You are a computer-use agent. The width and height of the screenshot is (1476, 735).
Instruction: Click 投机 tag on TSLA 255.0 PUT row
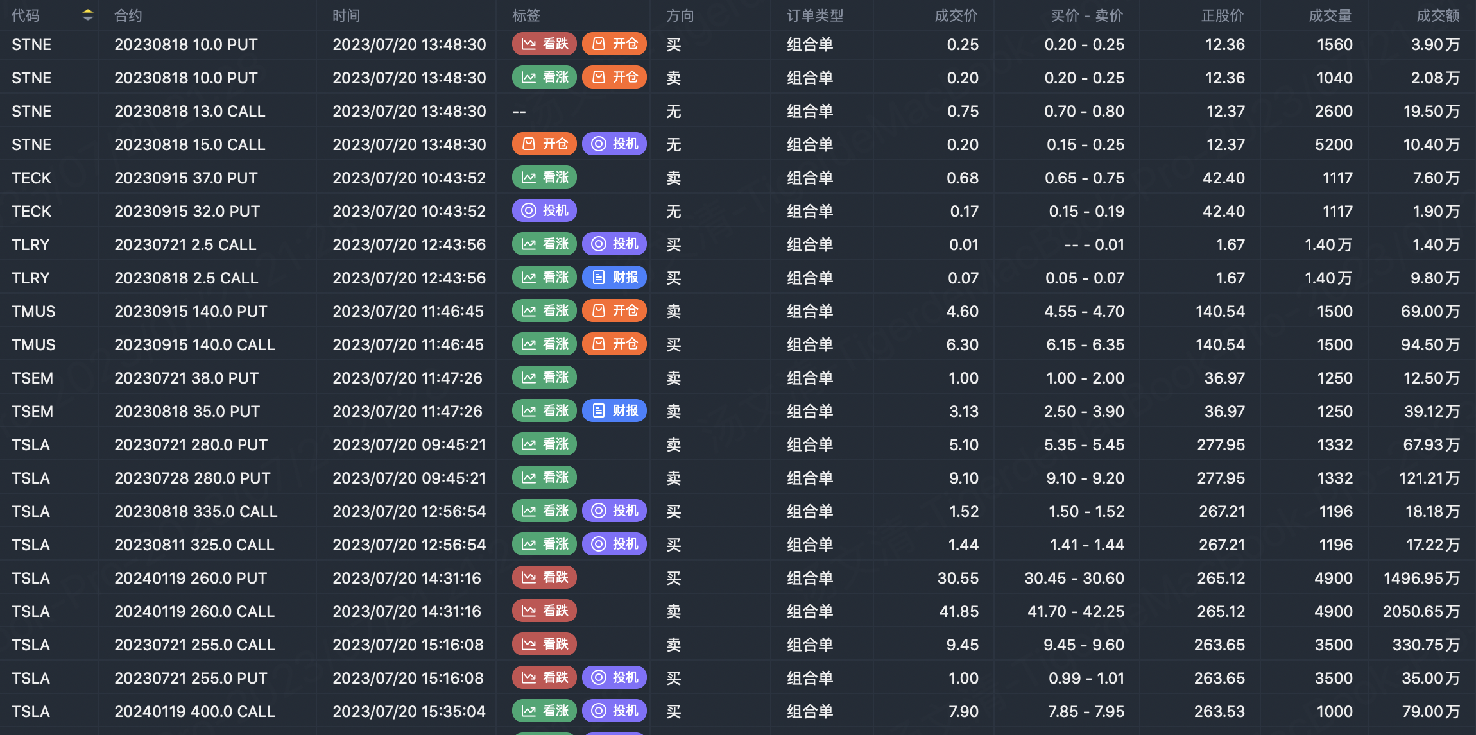614,677
